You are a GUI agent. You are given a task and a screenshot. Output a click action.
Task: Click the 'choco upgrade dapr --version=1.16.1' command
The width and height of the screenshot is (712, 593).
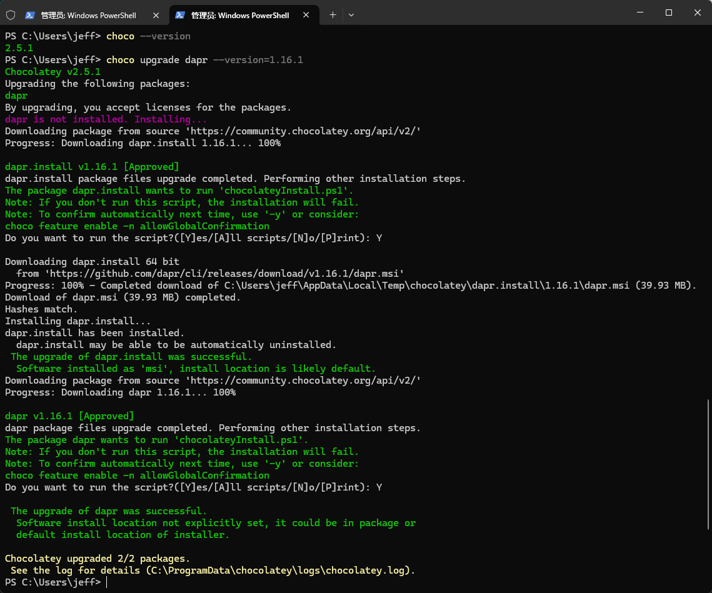pos(204,60)
